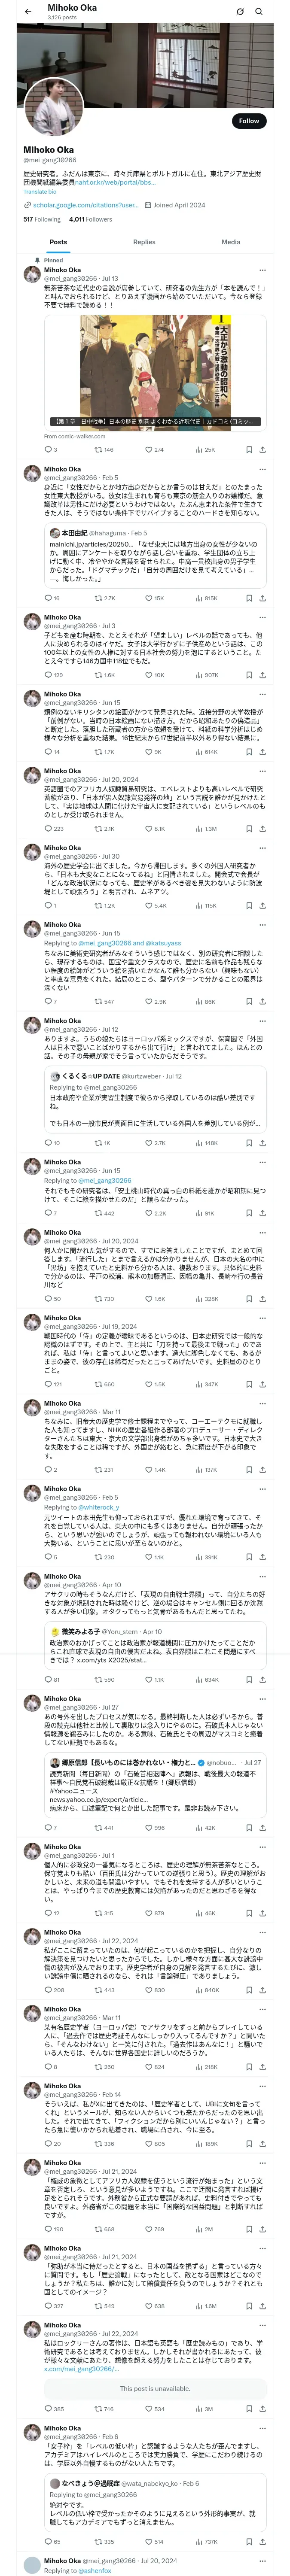290x2576 pixels.
Task: Translate the profile bio
Action: pyautogui.click(x=40, y=191)
